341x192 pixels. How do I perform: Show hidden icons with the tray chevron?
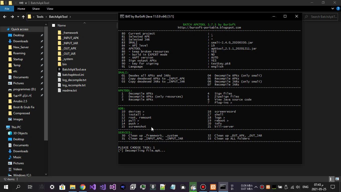(x=256, y=187)
